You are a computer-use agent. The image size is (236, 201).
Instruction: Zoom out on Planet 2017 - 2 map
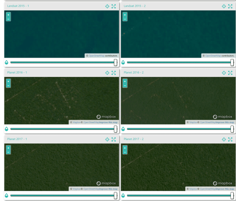(x=125, y=152)
